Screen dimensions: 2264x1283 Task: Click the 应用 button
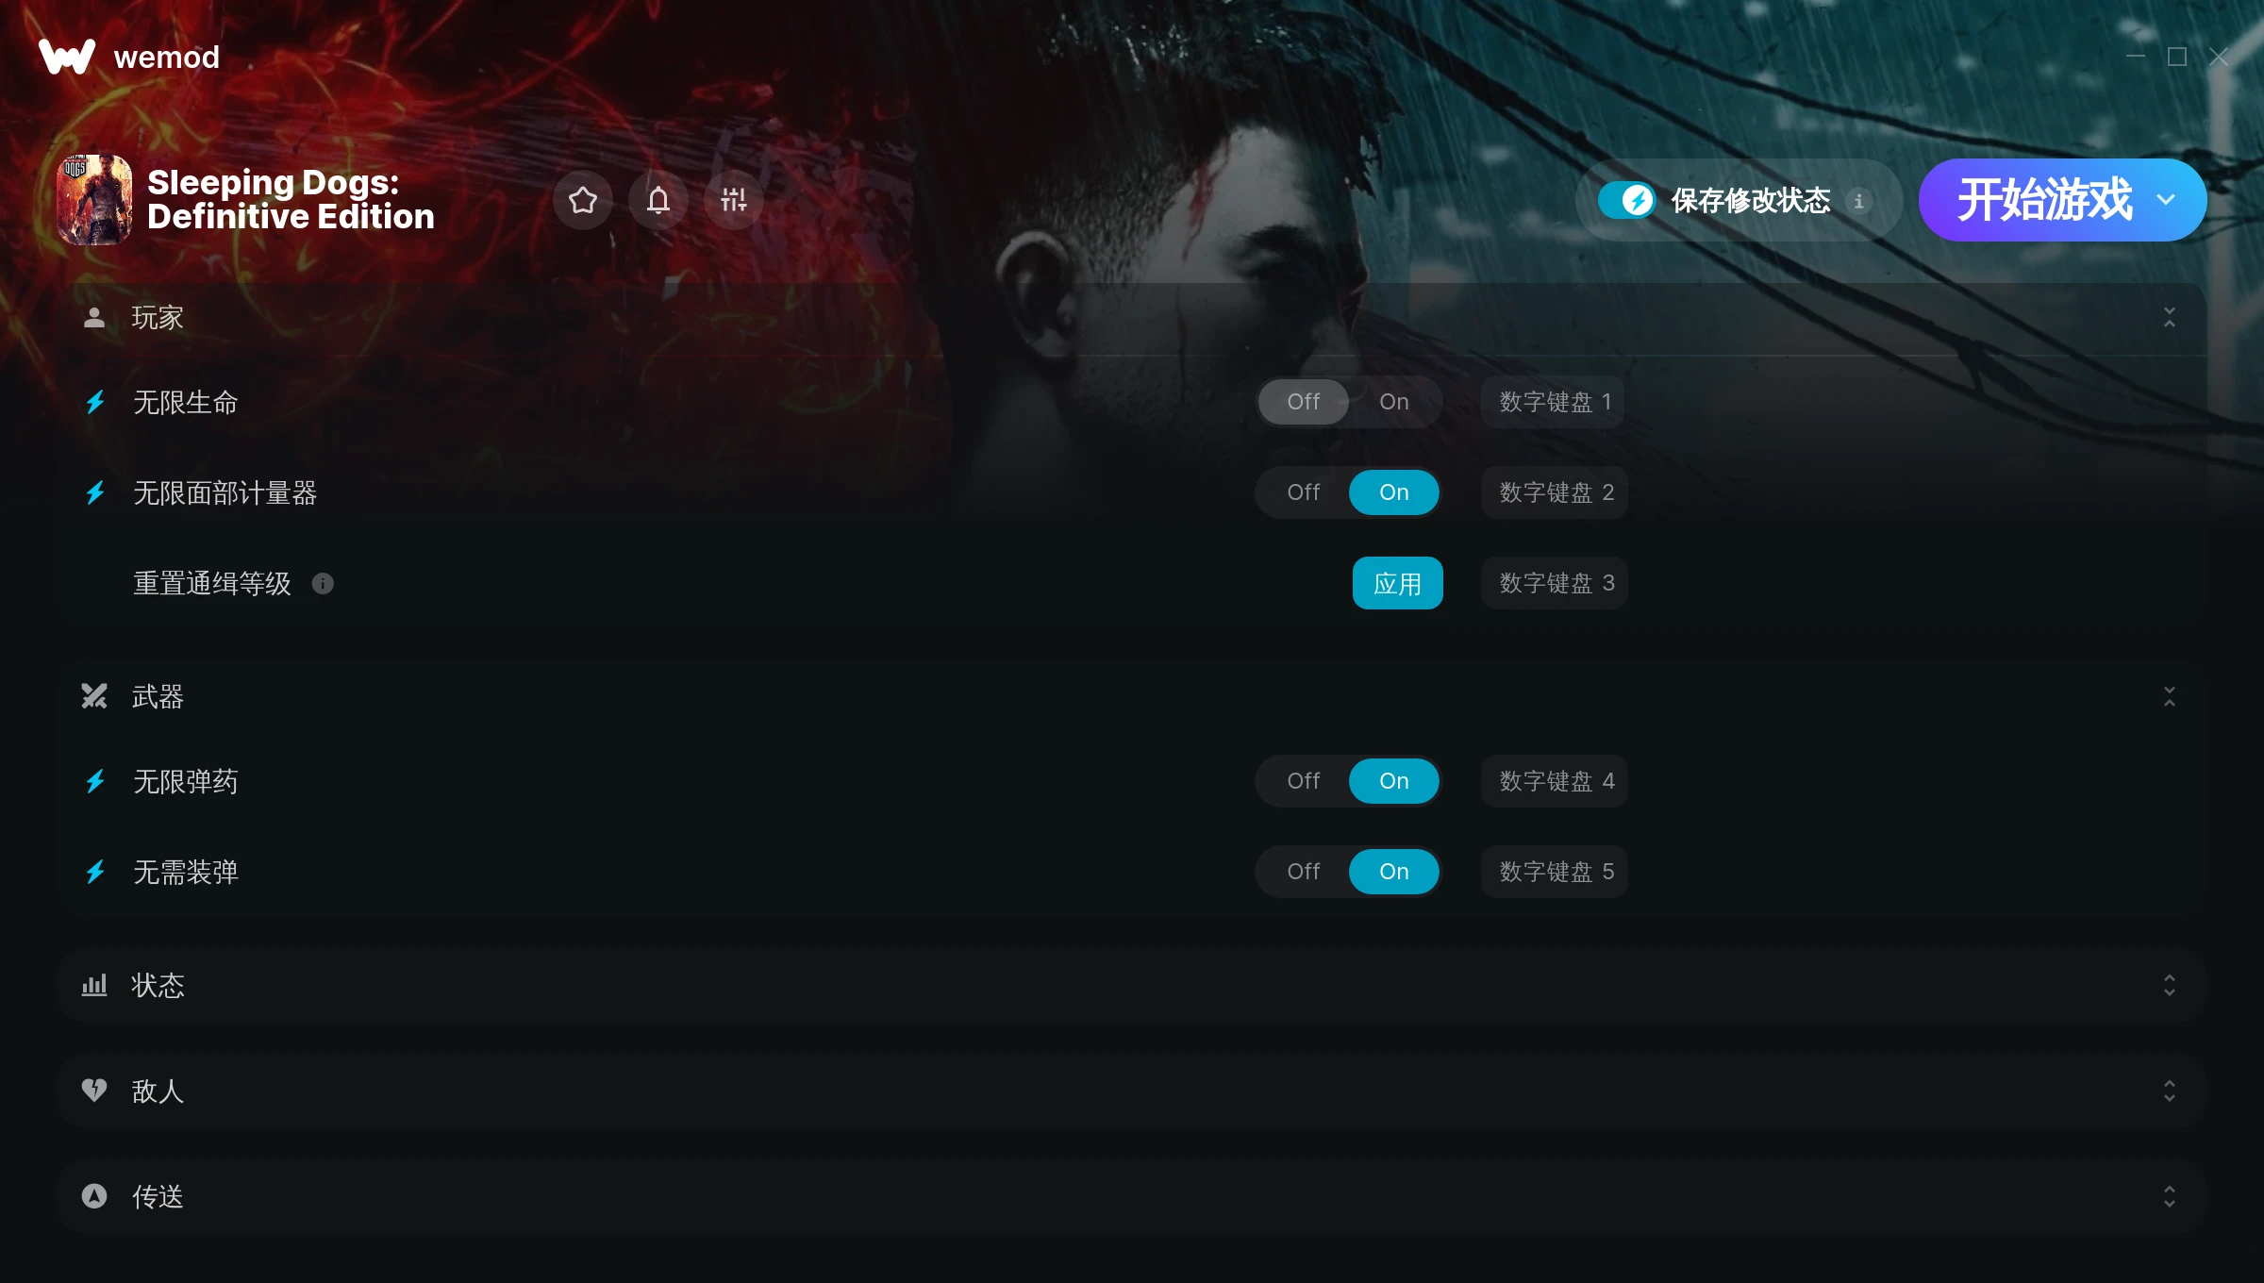(1397, 583)
